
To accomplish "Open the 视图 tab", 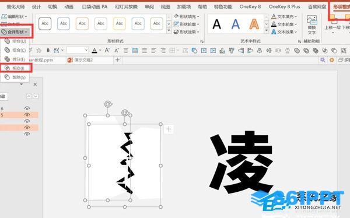I will click(x=166, y=7).
